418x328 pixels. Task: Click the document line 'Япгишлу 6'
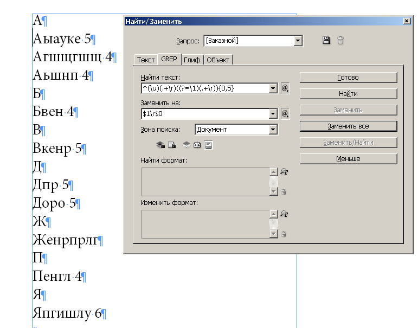tap(69, 313)
